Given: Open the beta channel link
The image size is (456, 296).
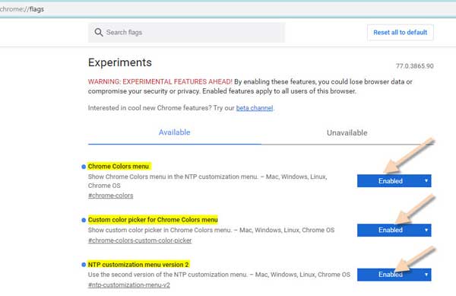Looking at the screenshot, I should (255, 108).
